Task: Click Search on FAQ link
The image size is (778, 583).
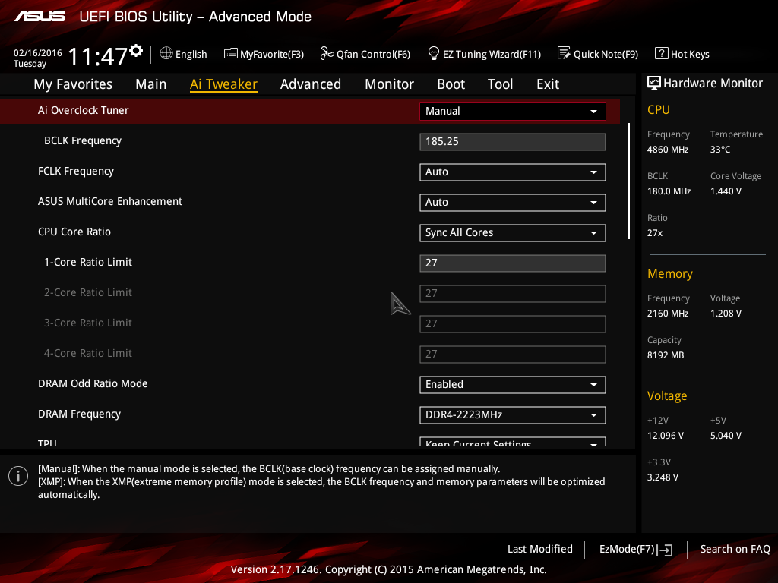Action: (x=735, y=549)
